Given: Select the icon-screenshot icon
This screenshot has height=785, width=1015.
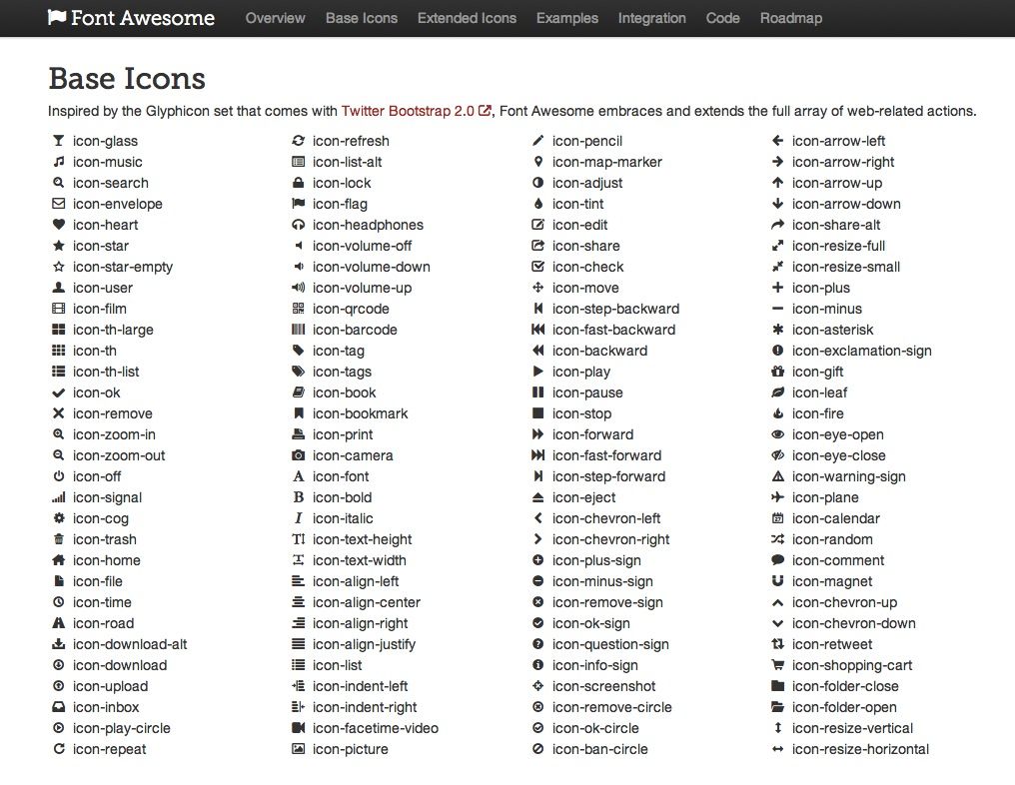Looking at the screenshot, I should click(538, 686).
